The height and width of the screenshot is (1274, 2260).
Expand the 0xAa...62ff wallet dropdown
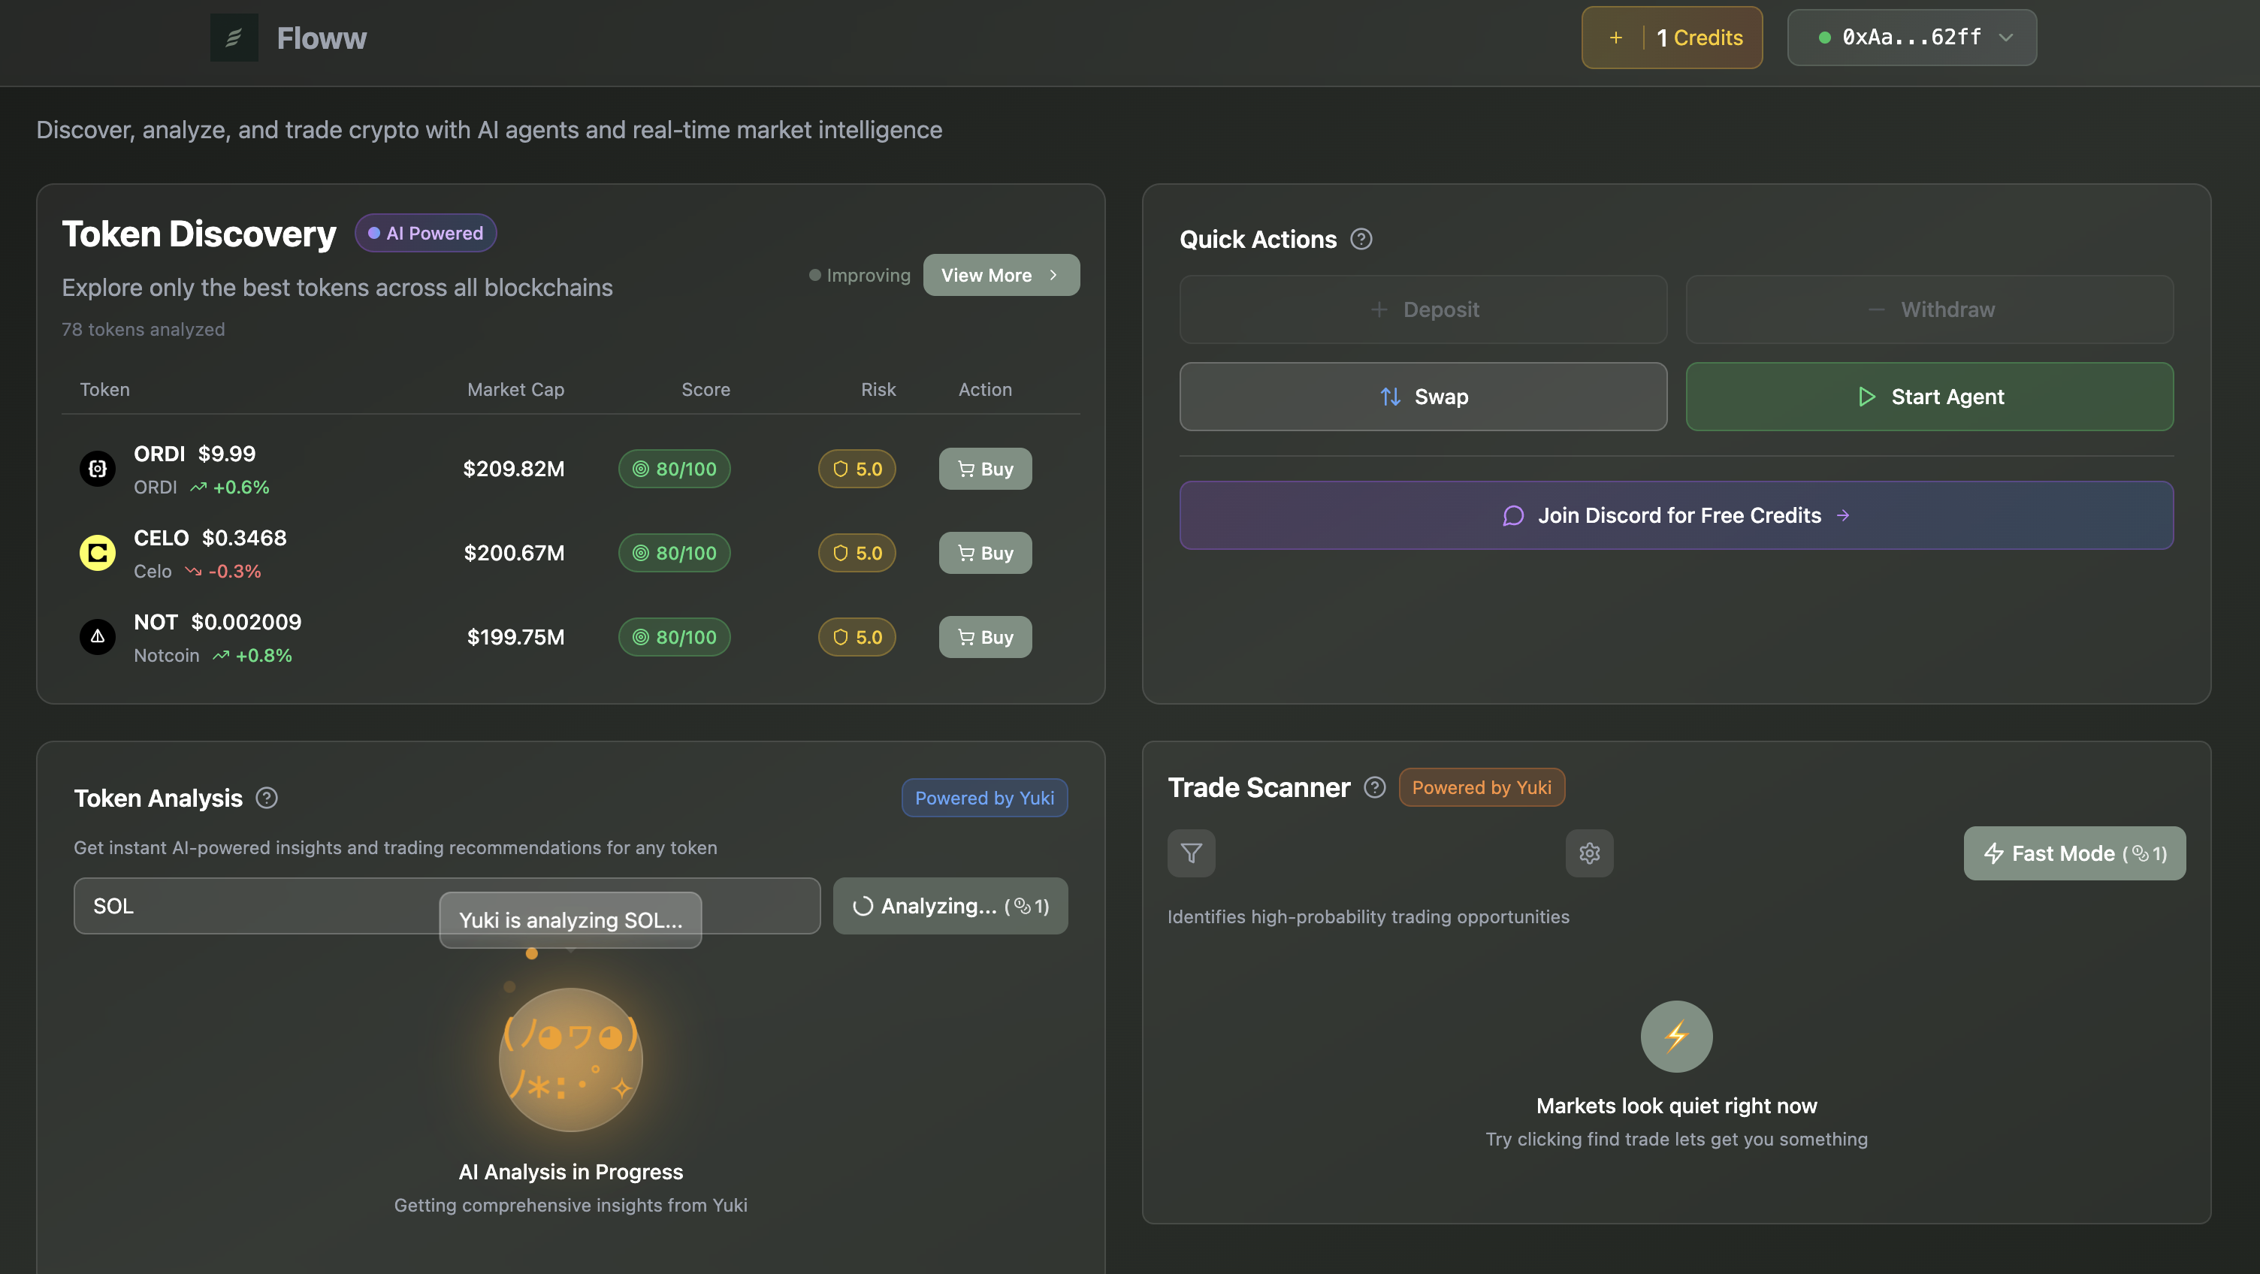pyautogui.click(x=1911, y=38)
